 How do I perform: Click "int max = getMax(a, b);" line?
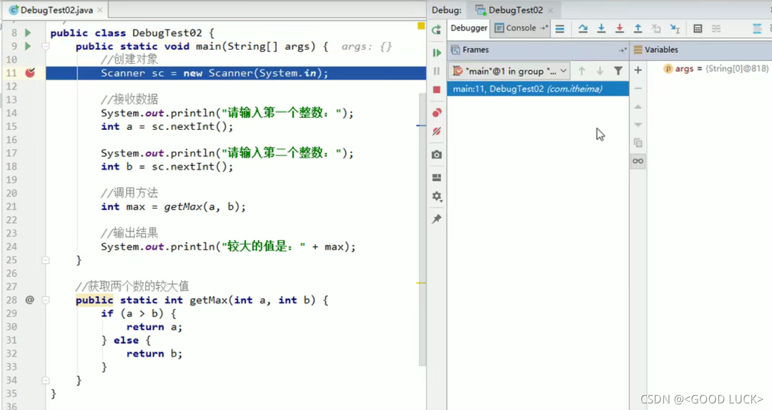click(x=173, y=206)
